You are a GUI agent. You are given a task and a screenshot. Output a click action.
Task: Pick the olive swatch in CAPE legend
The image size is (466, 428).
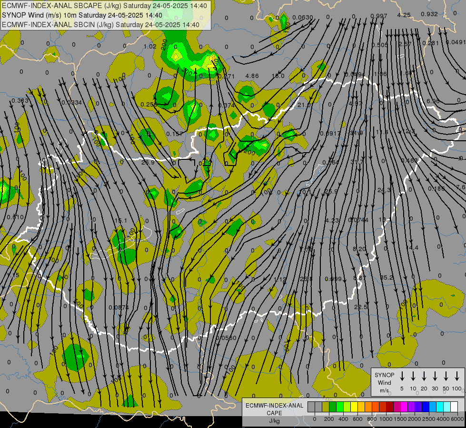[326, 407]
